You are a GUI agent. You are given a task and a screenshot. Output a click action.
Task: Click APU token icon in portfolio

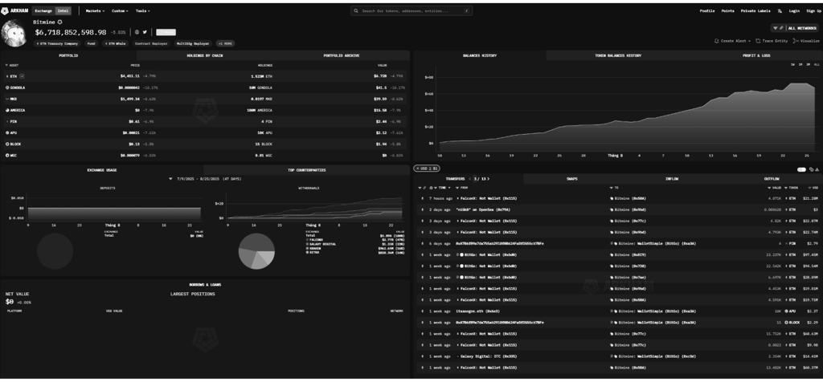(7, 132)
